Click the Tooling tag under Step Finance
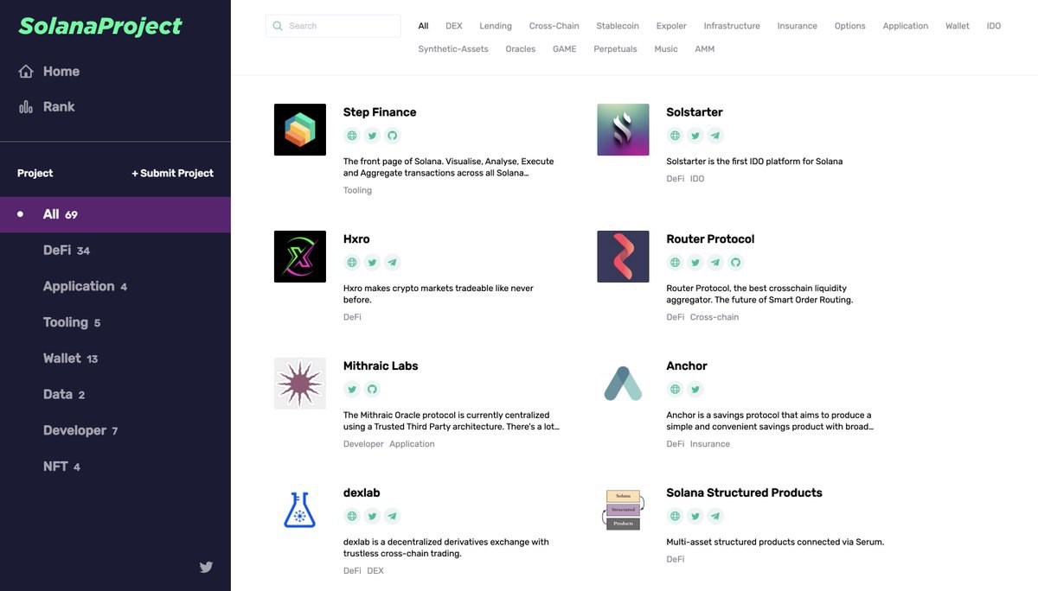Viewport: 1038px width, 591px height. coord(357,191)
